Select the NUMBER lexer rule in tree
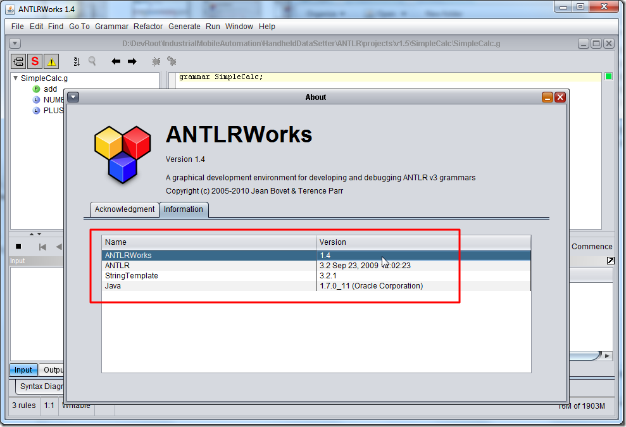This screenshot has width=626, height=427. [x=53, y=100]
